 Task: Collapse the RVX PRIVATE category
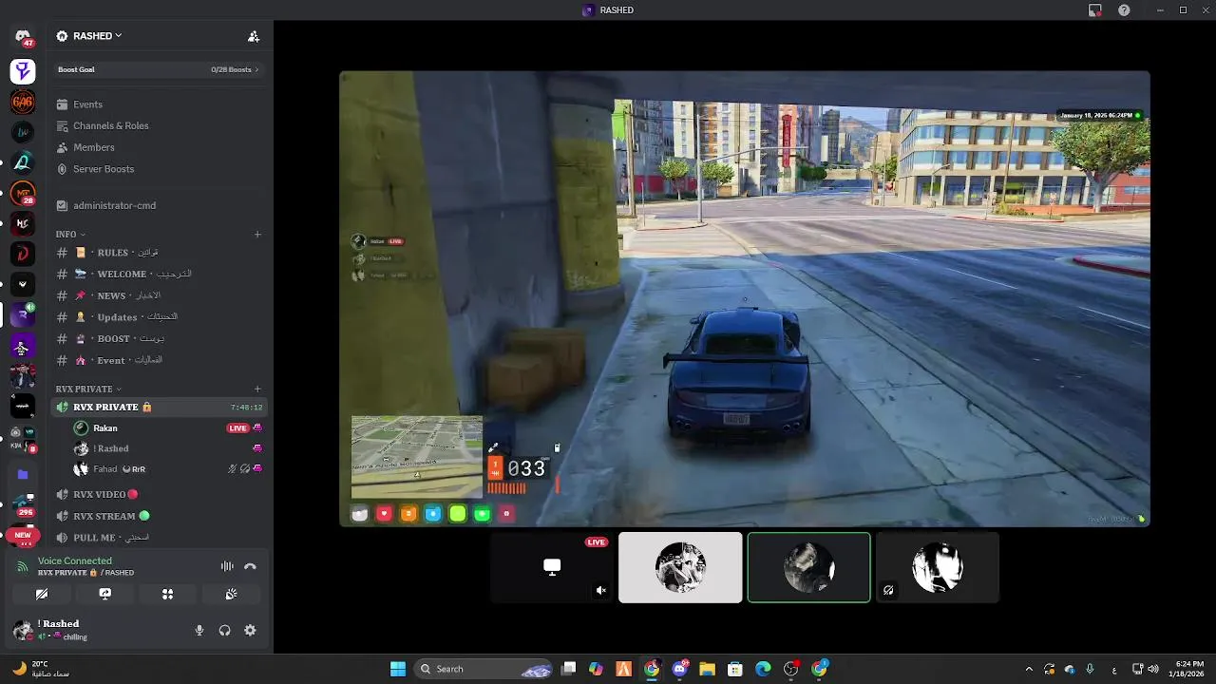point(88,389)
